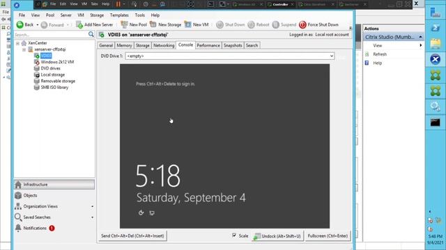The width and height of the screenshot is (446, 250).
Task: Select the Controller tab in VMware bar
Action: coord(280,4)
